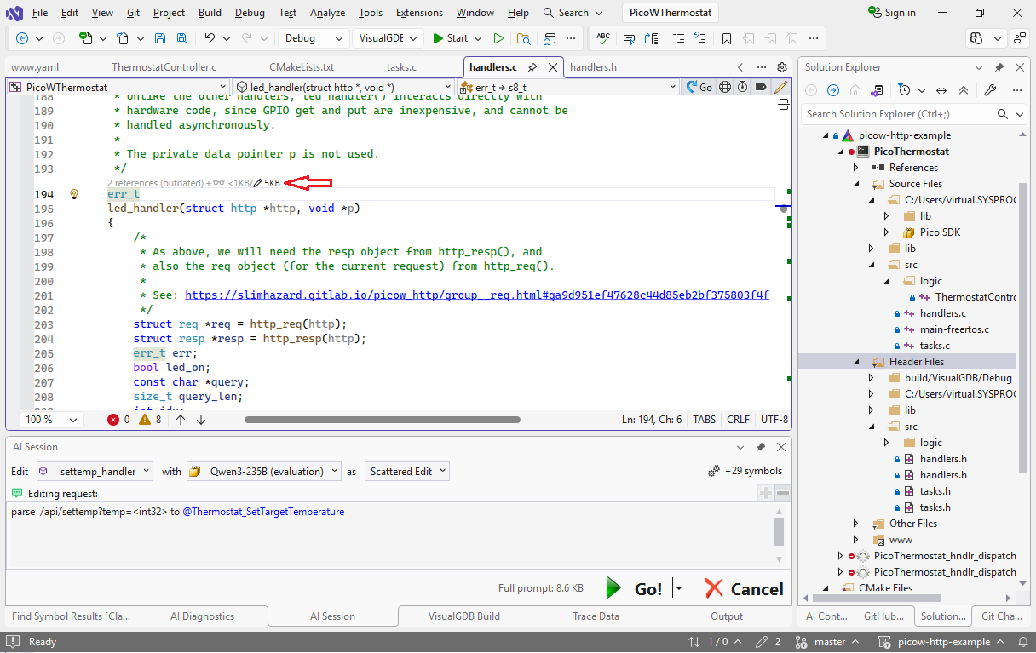Open the Qwen3-235B model dropdown
The image size is (1036, 653).
tap(264, 471)
